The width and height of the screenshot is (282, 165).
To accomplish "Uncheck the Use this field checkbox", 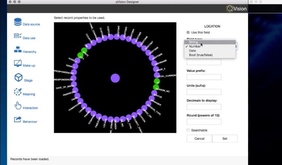I will (x=188, y=32).
